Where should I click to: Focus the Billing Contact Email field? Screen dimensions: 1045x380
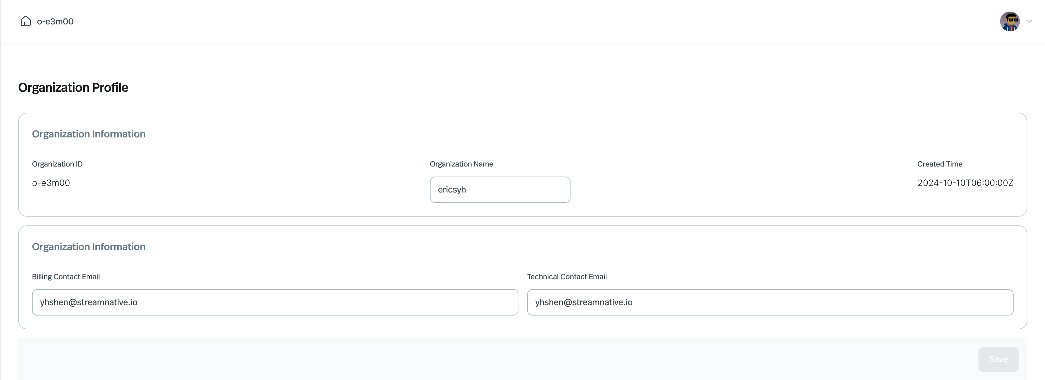click(275, 302)
